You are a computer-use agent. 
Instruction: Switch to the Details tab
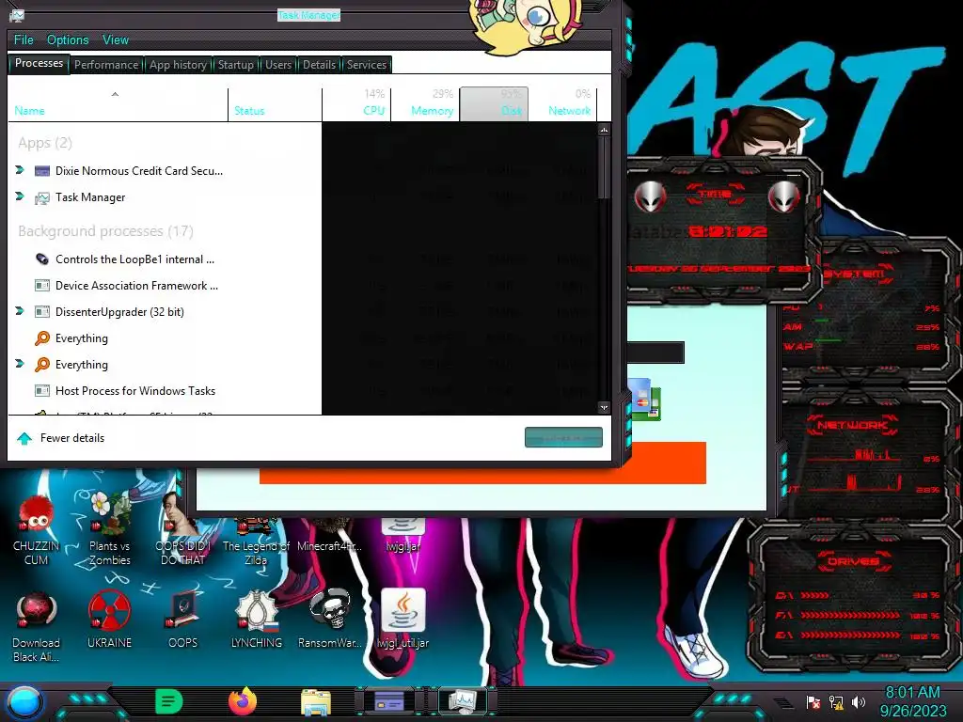[320, 65]
